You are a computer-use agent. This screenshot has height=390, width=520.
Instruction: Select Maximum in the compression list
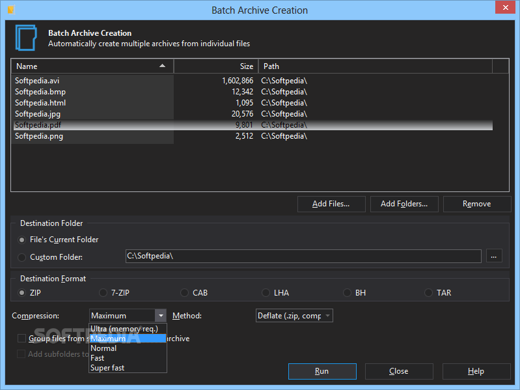coord(128,339)
